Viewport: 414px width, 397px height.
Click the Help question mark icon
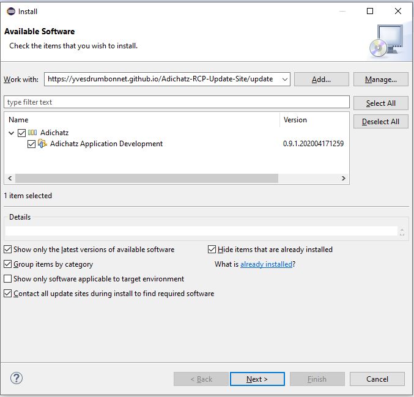(17, 379)
